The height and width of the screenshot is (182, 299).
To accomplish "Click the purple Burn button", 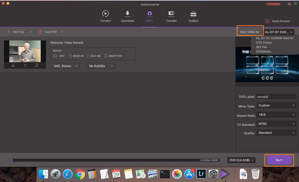I will pyautogui.click(x=279, y=160).
